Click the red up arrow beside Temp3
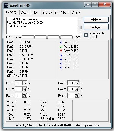The width and height of the screenshot is (114, 131). click(x=61, y=51)
